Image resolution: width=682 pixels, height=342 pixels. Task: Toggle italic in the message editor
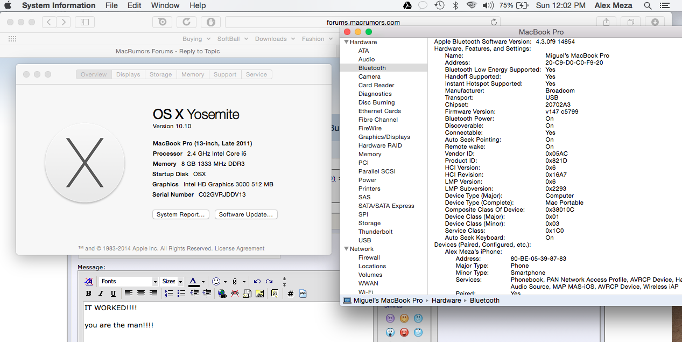pyautogui.click(x=101, y=294)
